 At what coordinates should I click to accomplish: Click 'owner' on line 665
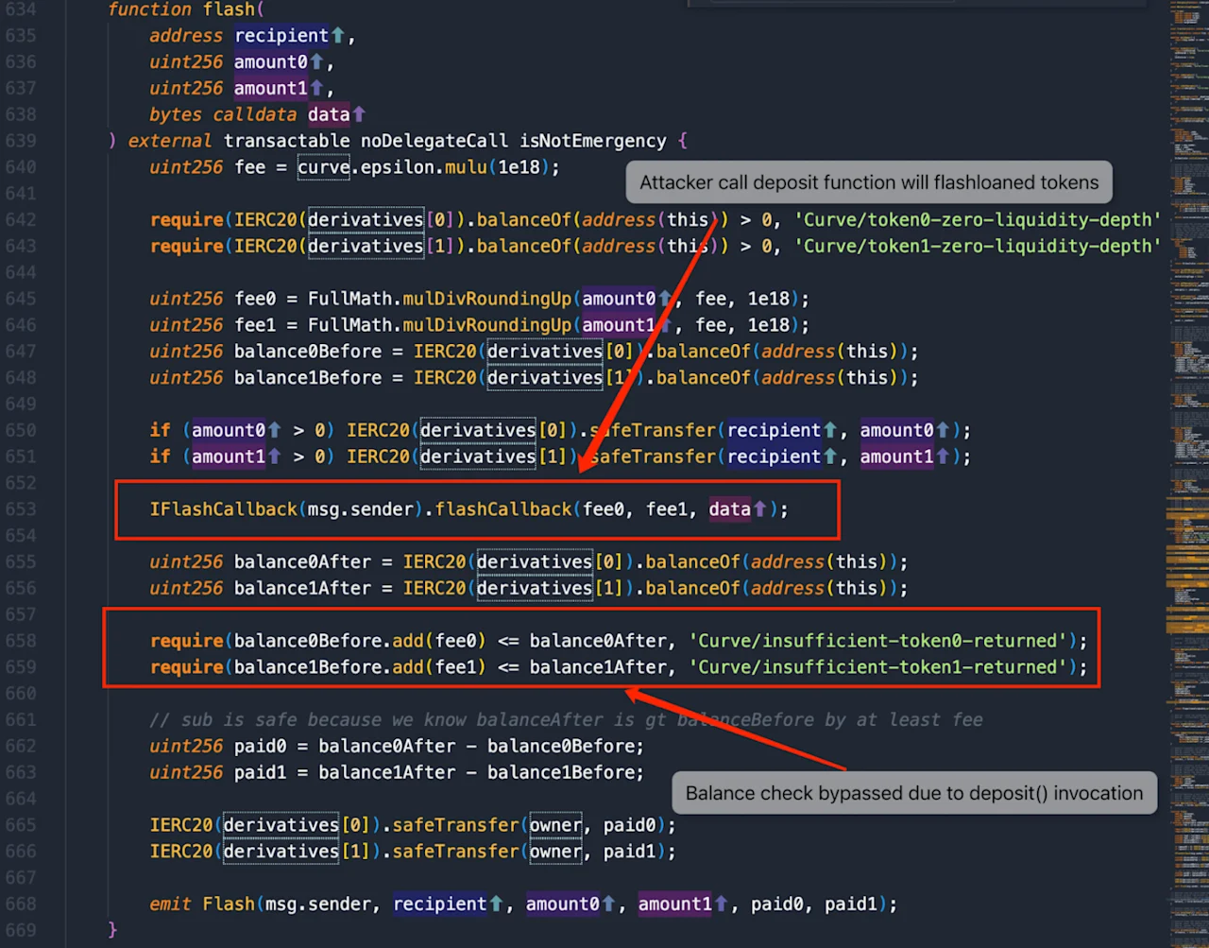[555, 825]
